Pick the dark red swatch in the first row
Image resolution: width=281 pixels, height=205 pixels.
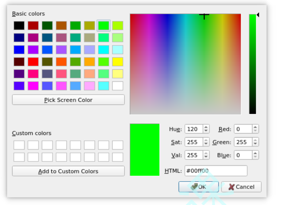coord(33,25)
